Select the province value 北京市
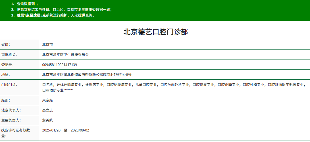310x142 pixels. point(47,45)
